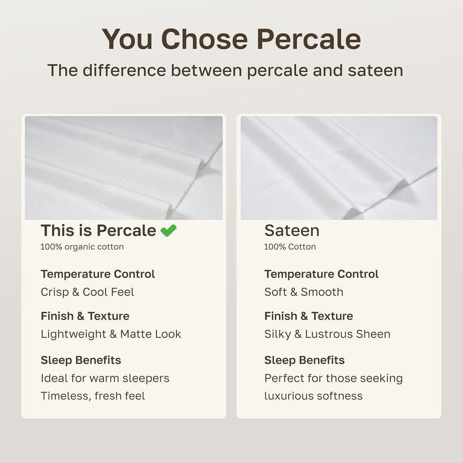Click 'luxurious softness' text
463x463 pixels.
[x=313, y=396]
